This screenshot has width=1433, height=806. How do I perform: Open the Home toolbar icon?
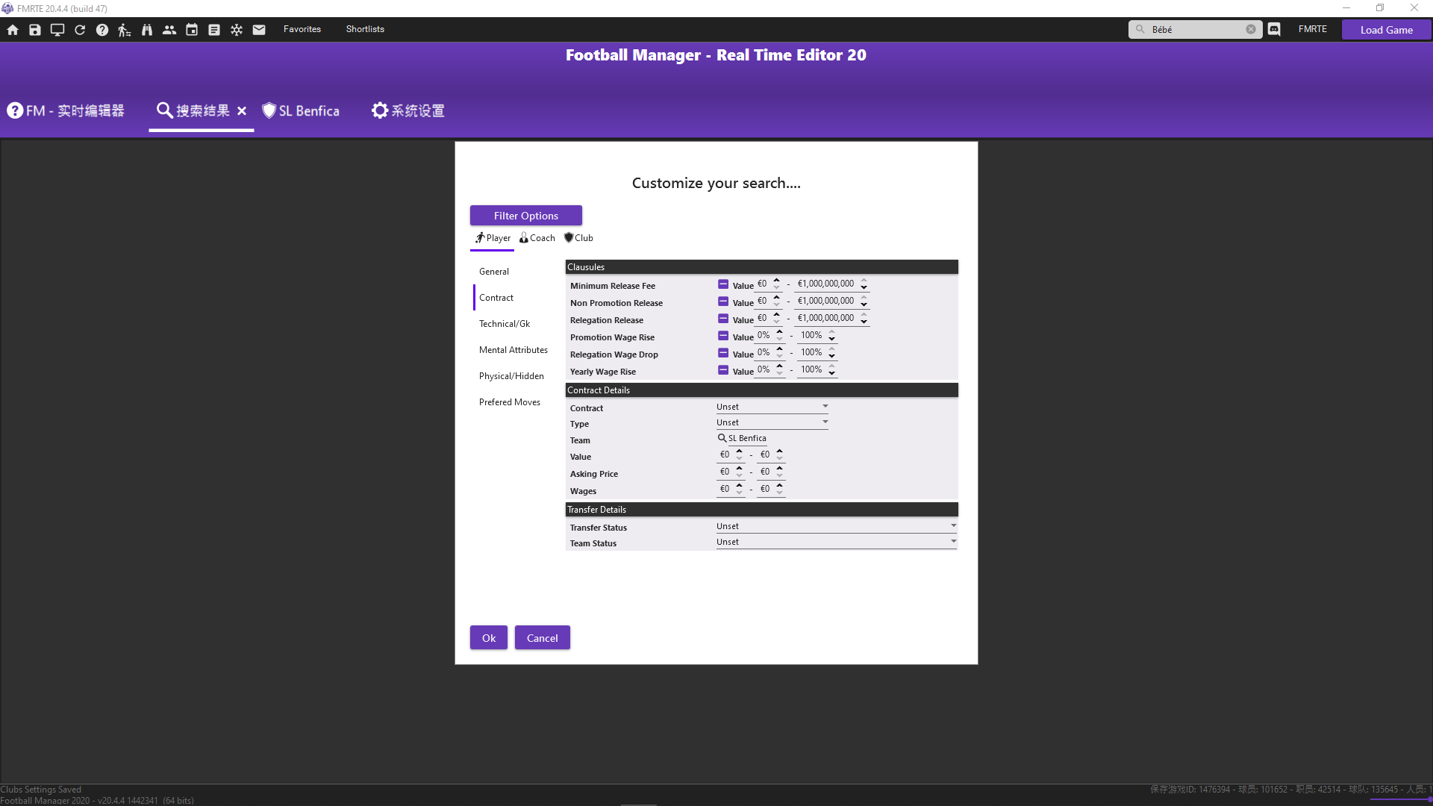tap(13, 30)
